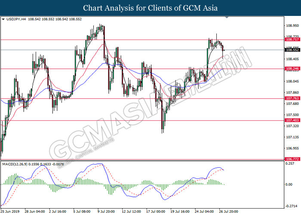Click the 107.680 price scale value
The height and width of the screenshot is (215, 301).
point(292,104)
